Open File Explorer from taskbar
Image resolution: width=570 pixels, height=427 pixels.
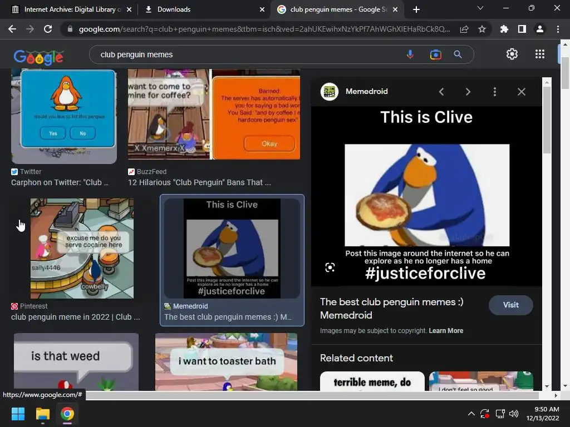point(42,414)
